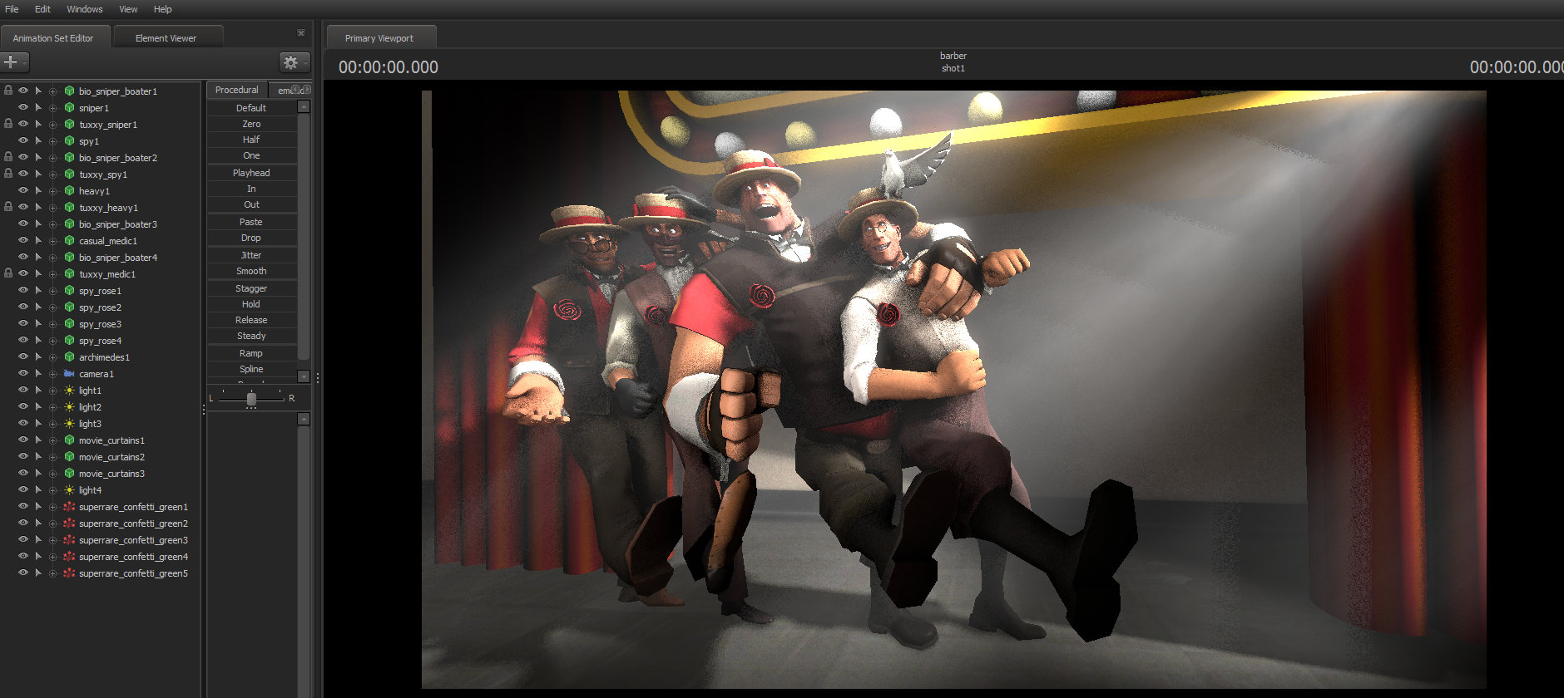1564x698 pixels.
Task: Click the model icon of tuxxy_spy1
Action: (x=70, y=174)
